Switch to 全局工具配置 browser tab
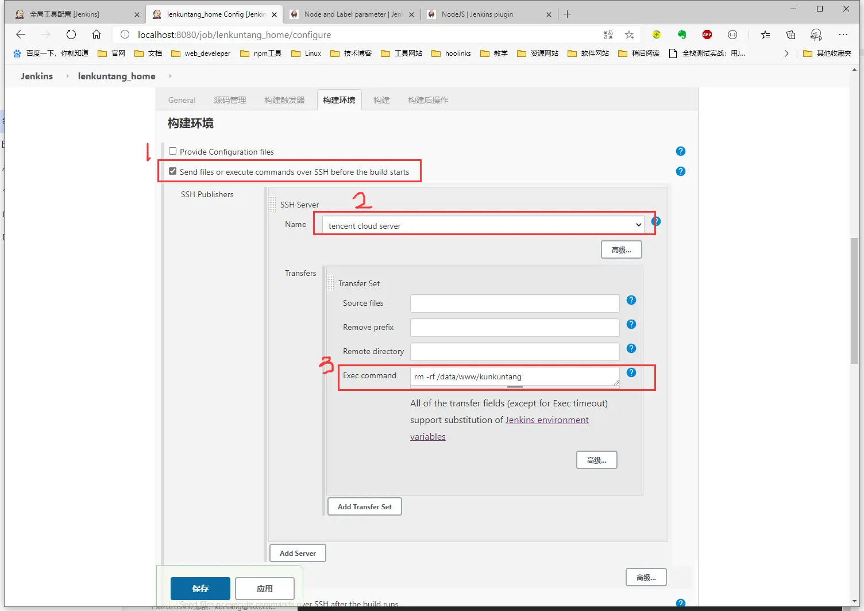The height and width of the screenshot is (611, 864). click(77, 14)
